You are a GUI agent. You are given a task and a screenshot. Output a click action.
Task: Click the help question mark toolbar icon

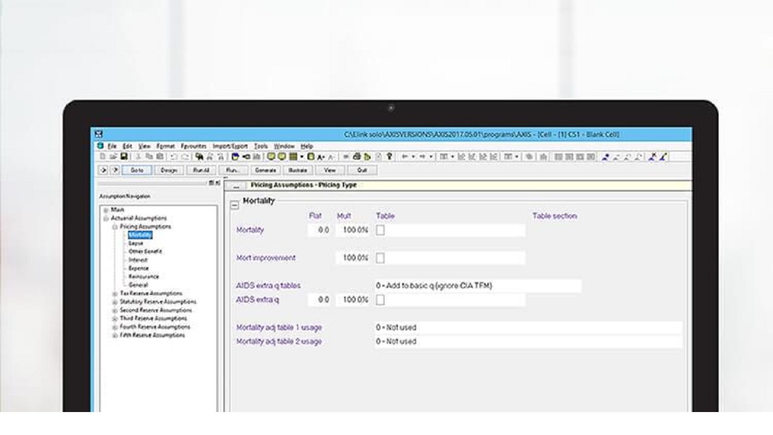coord(390,157)
